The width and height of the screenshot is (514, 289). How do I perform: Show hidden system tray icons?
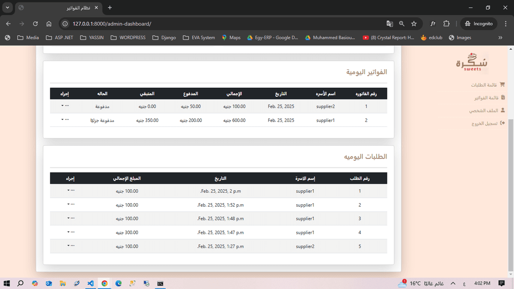pyautogui.click(x=453, y=283)
